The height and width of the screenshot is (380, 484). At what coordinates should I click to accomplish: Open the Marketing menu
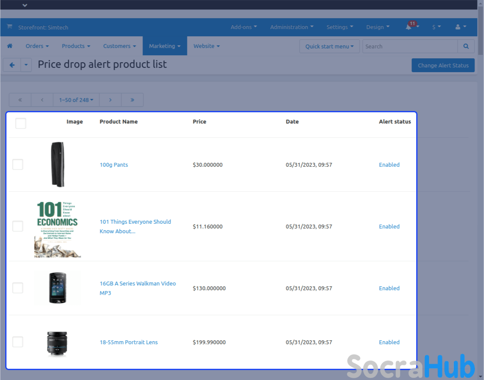coord(164,46)
